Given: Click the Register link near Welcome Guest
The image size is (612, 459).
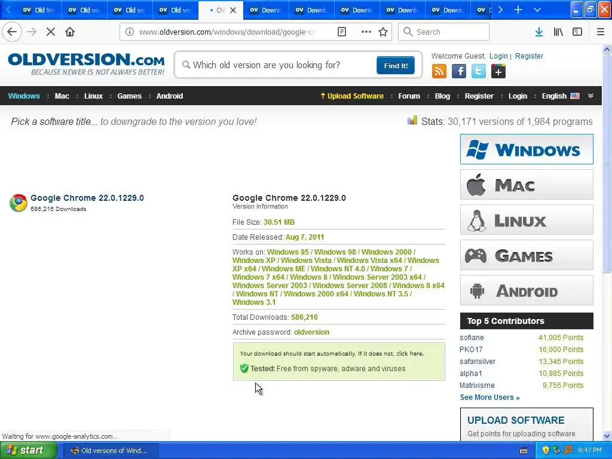Looking at the screenshot, I should (530, 56).
